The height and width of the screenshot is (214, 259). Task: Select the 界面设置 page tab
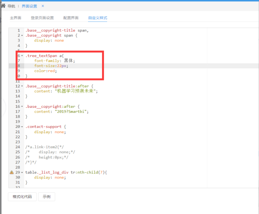click(29, 6)
